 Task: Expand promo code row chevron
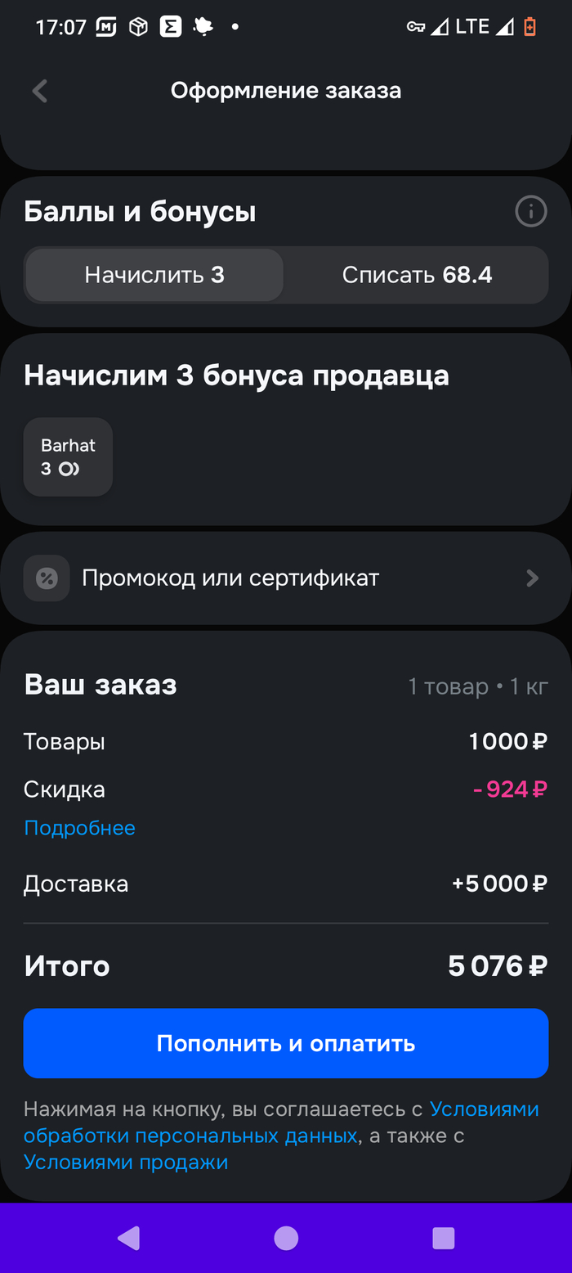coord(532,578)
